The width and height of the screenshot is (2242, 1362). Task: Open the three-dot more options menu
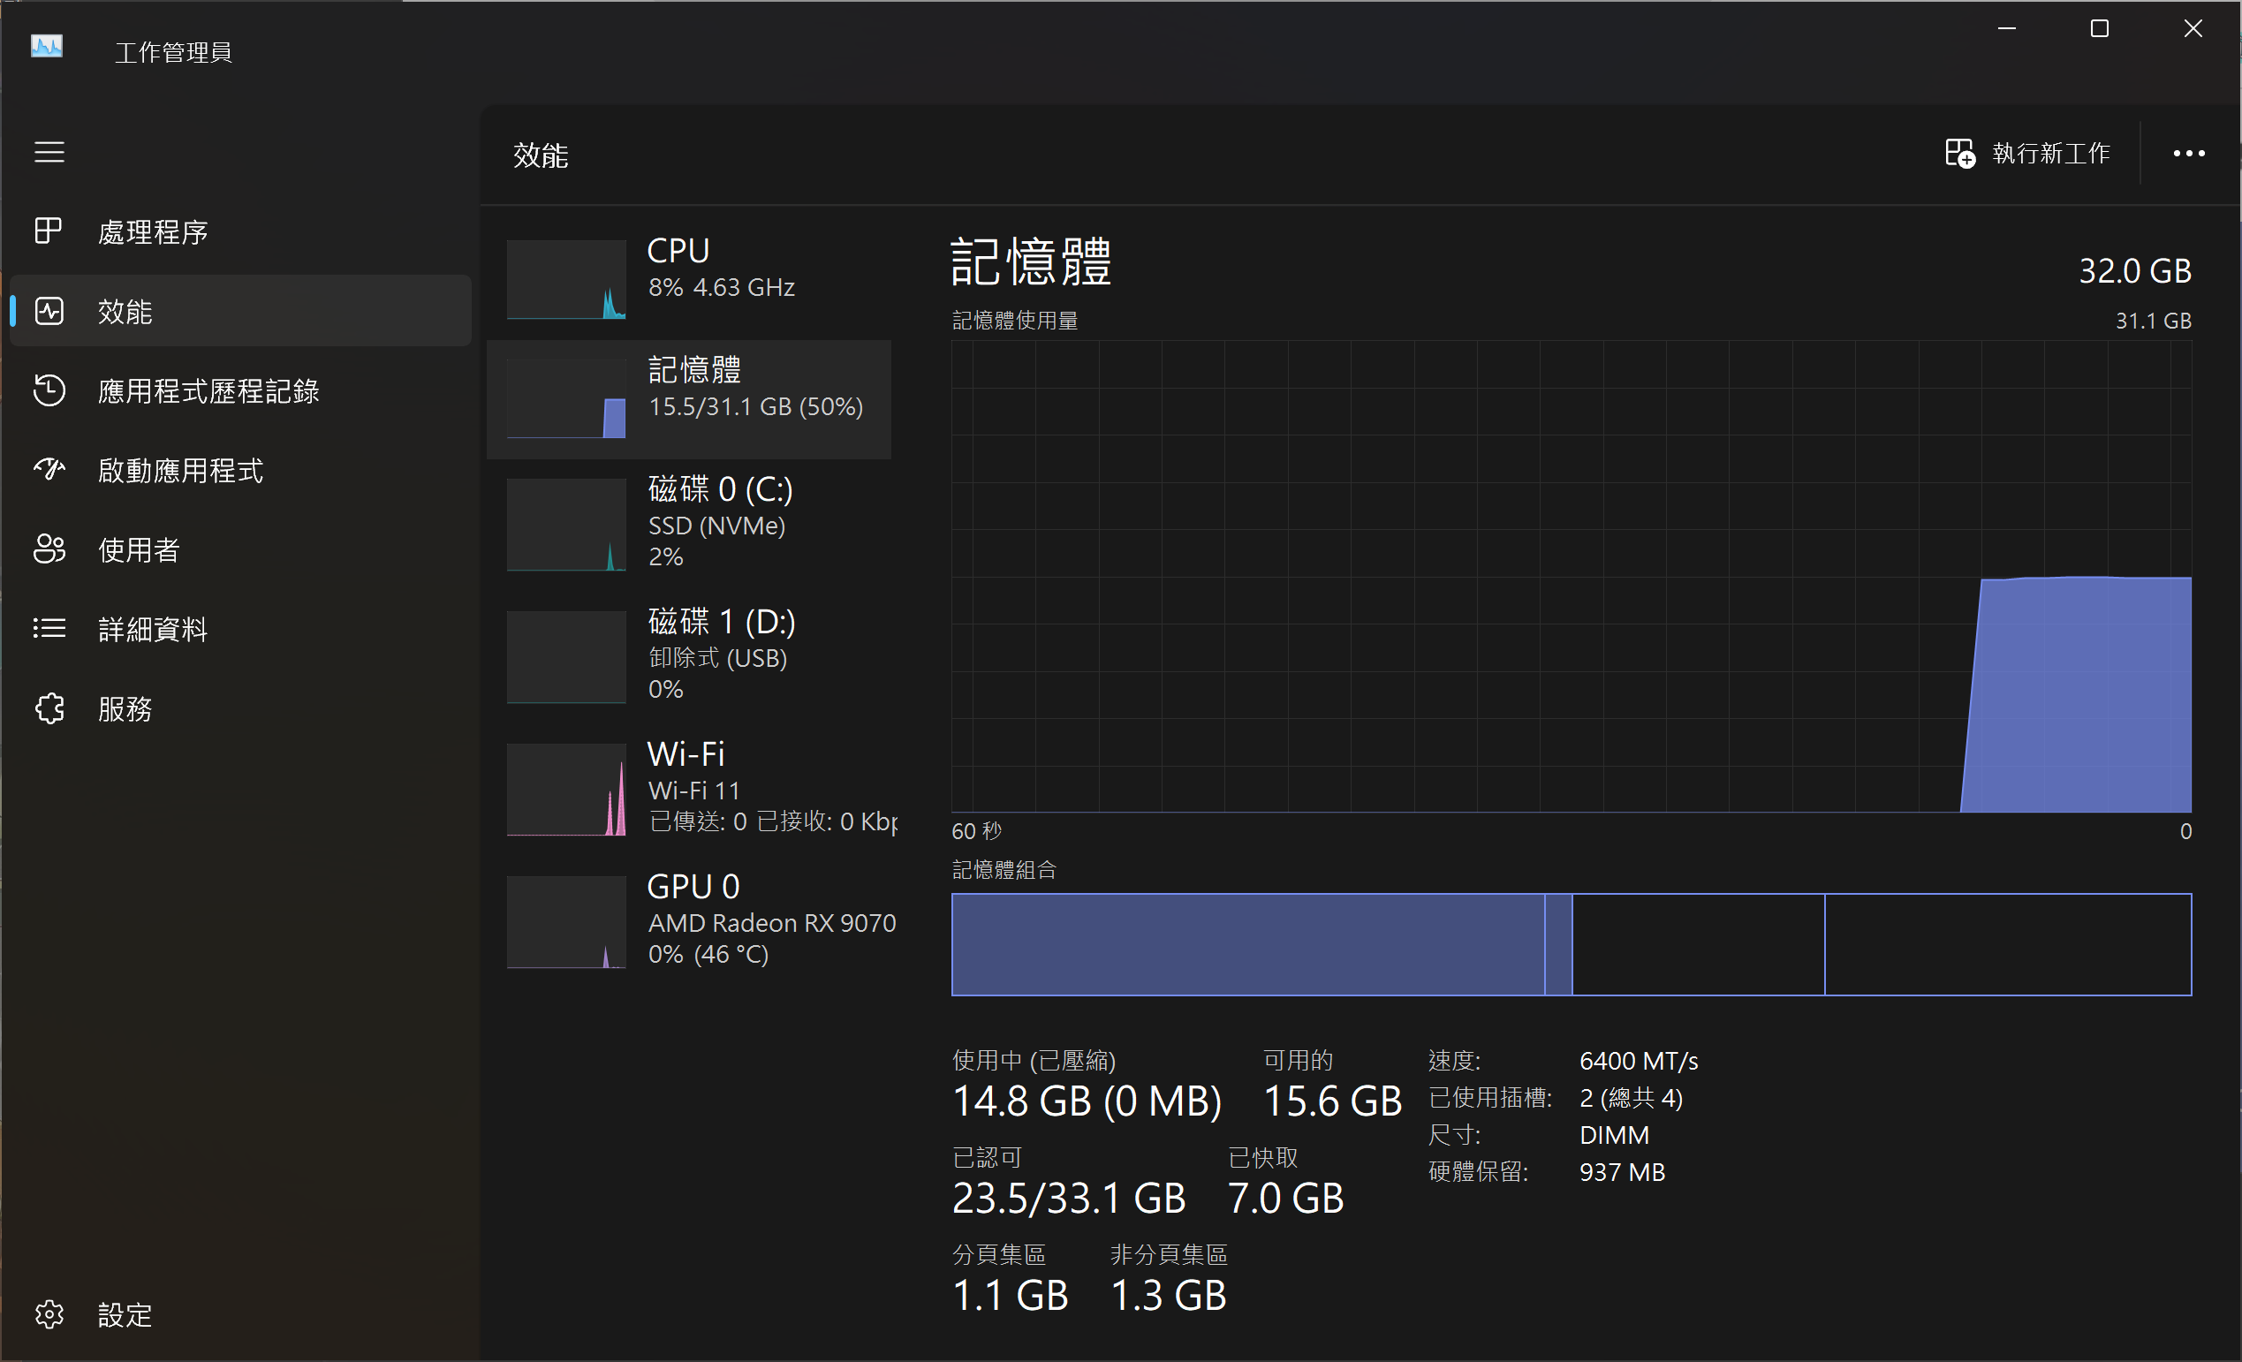click(x=2188, y=153)
